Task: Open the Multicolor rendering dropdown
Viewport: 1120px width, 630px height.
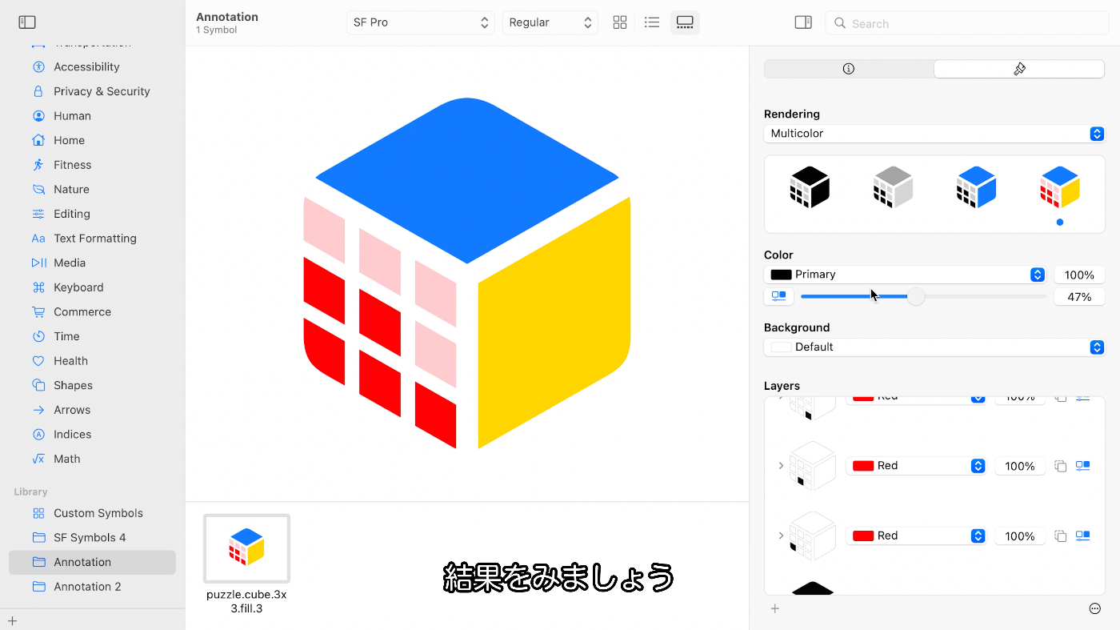Action: [934, 134]
